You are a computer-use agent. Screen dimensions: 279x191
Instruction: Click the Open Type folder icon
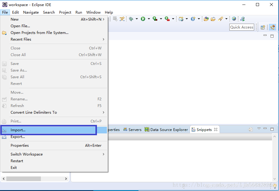(x=206, y=19)
